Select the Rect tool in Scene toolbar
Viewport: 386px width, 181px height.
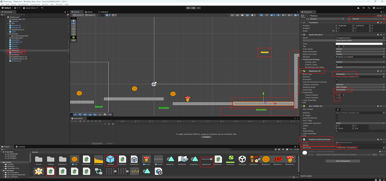pos(74,32)
